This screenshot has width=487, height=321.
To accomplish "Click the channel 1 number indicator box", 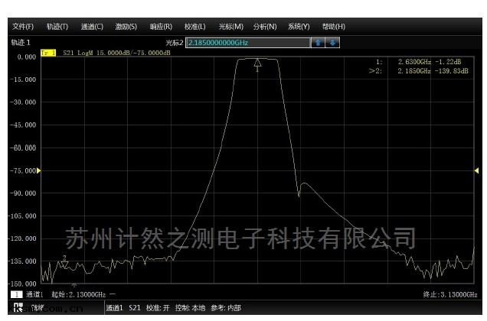I will (16, 294).
